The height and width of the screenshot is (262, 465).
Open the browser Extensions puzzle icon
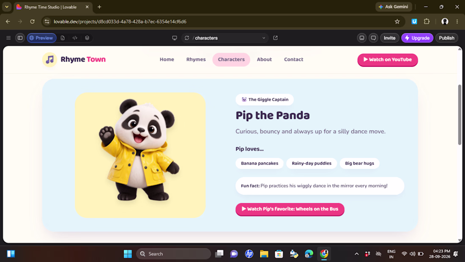[x=427, y=22]
